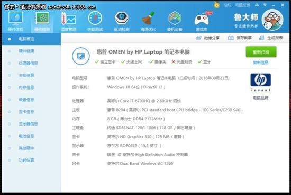Click the 独立显卡 check status
This screenshot has width=291, height=195.
tap(105, 62)
